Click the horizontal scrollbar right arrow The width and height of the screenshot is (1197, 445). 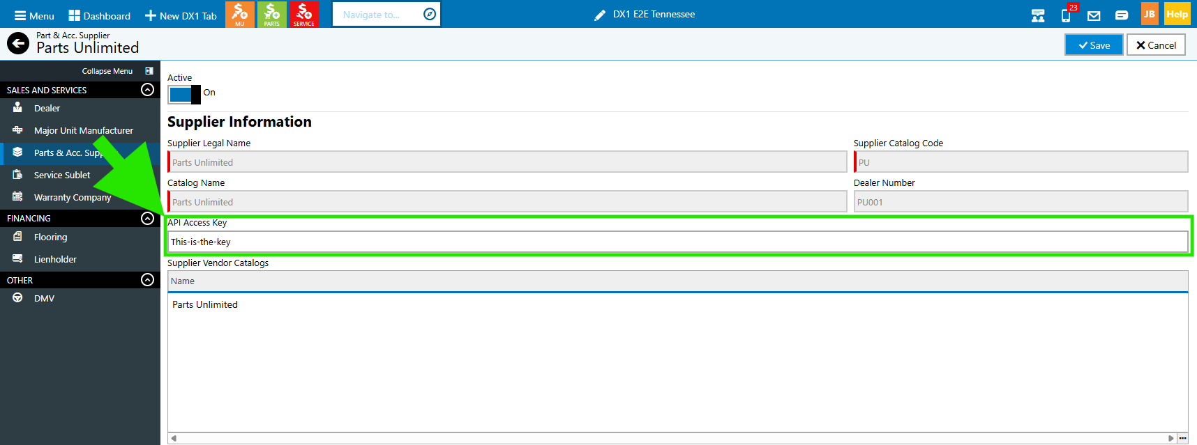pos(1171,438)
